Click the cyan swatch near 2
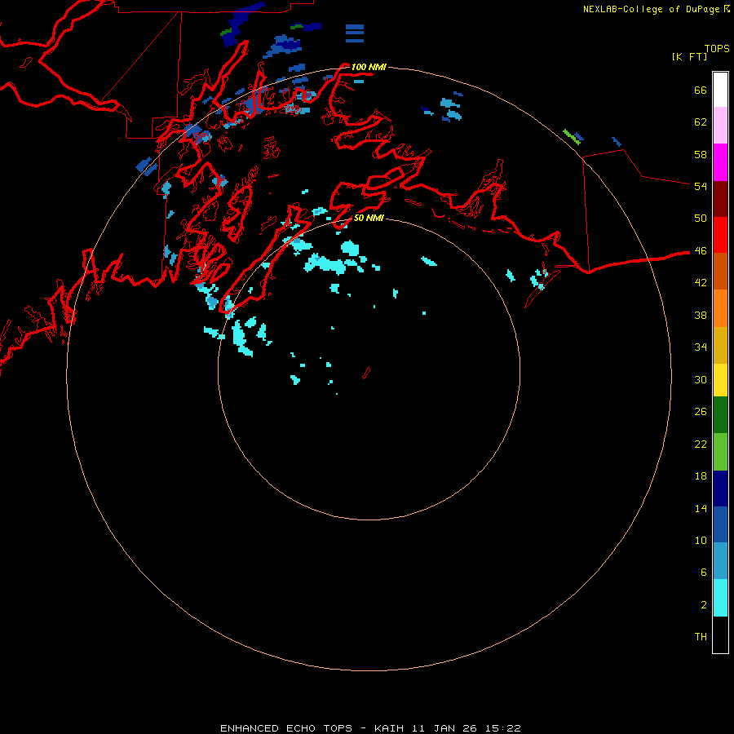Screen dimensions: 734x734 720,598
